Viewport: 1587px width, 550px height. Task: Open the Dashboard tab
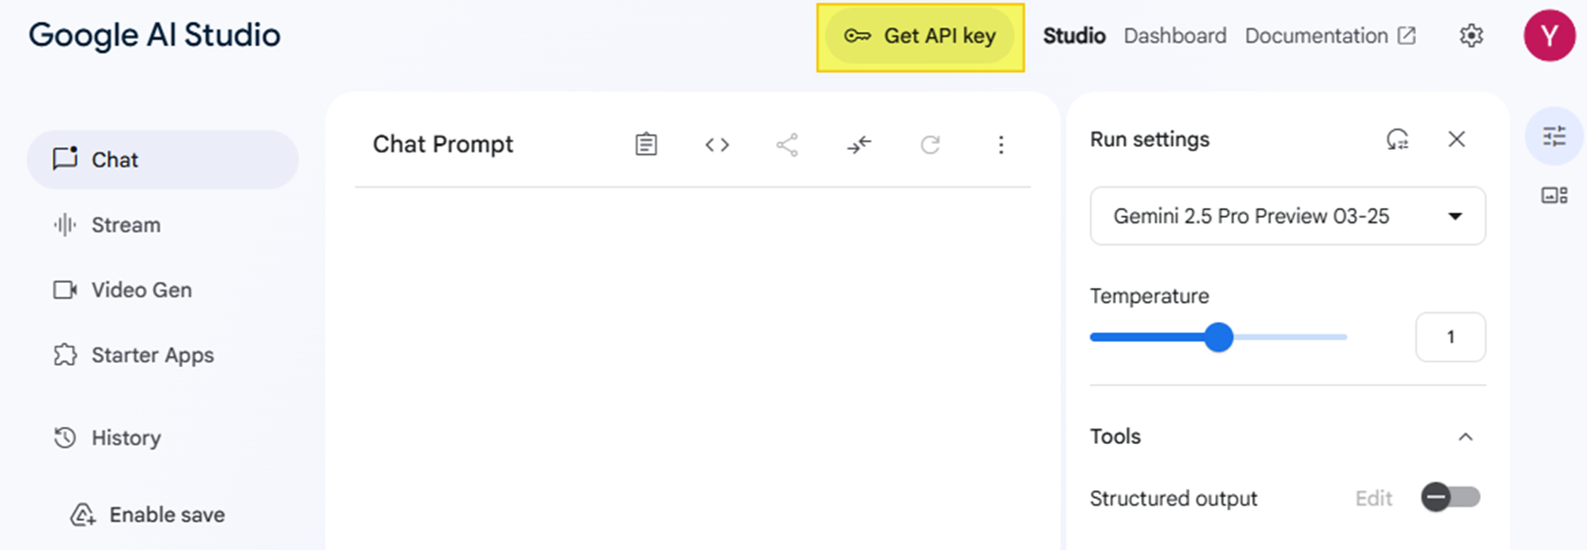[x=1174, y=36]
